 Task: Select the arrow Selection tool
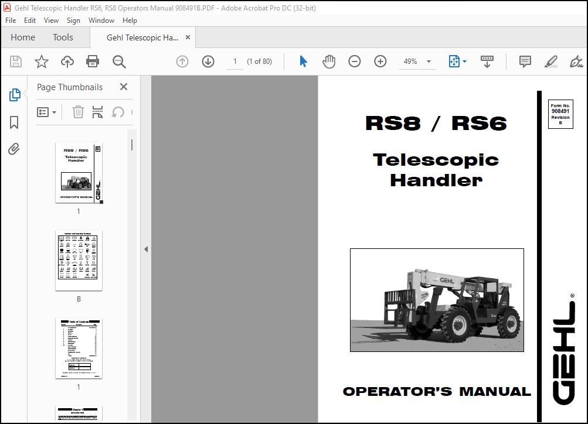pyautogui.click(x=303, y=61)
